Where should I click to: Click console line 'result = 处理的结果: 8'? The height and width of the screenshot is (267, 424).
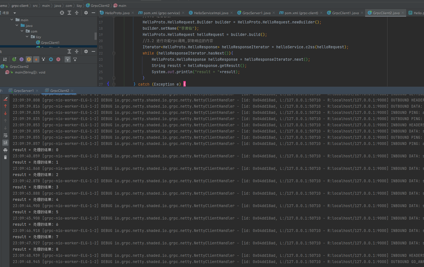[x=35, y=249]
